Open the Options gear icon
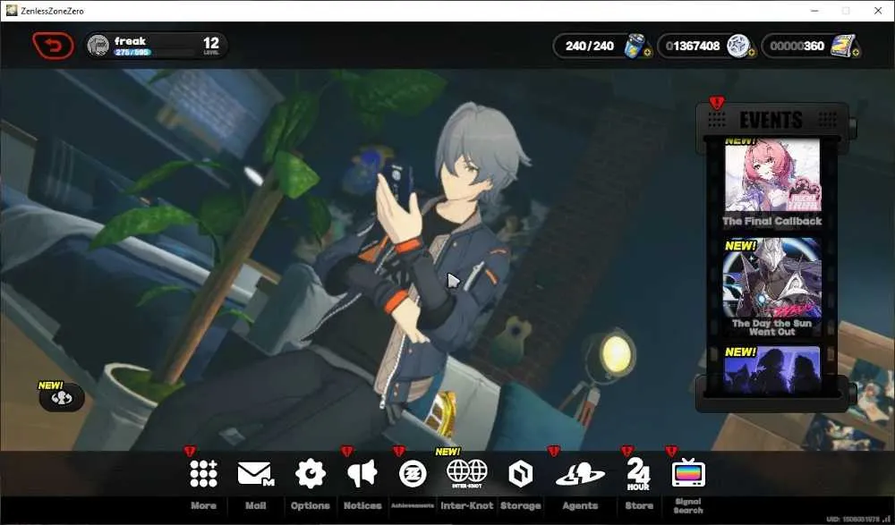The image size is (895, 525). (x=310, y=474)
